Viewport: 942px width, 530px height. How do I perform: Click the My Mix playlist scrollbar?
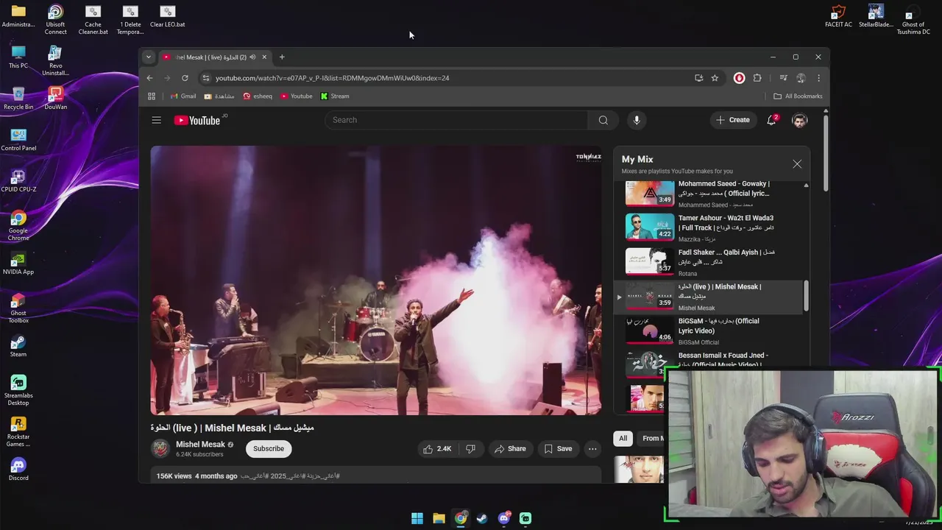click(x=806, y=296)
